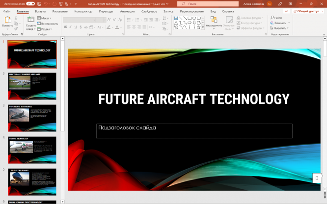This screenshot has height=204, width=327.
Task: Open the comments speech bubble icon
Action: [x=286, y=11]
